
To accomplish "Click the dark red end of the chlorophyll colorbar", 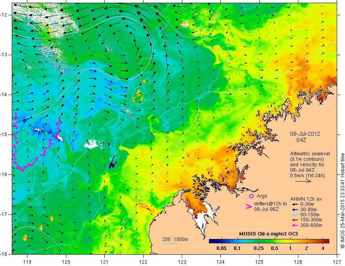I will pyautogui.click(x=327, y=241).
